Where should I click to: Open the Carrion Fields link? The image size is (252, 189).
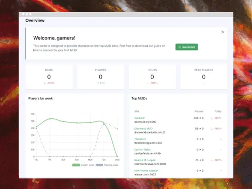tap(142, 150)
